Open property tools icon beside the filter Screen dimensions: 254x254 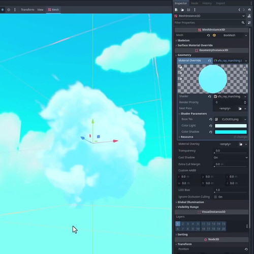pyautogui.click(x=249, y=22)
